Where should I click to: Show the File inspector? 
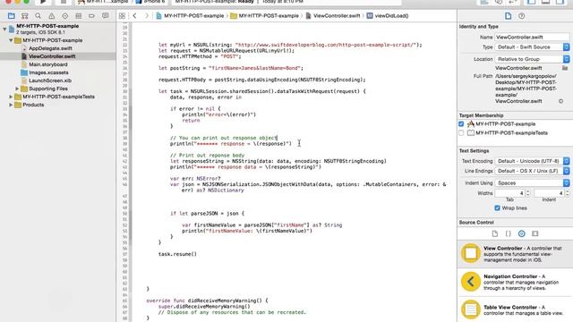pos(508,16)
